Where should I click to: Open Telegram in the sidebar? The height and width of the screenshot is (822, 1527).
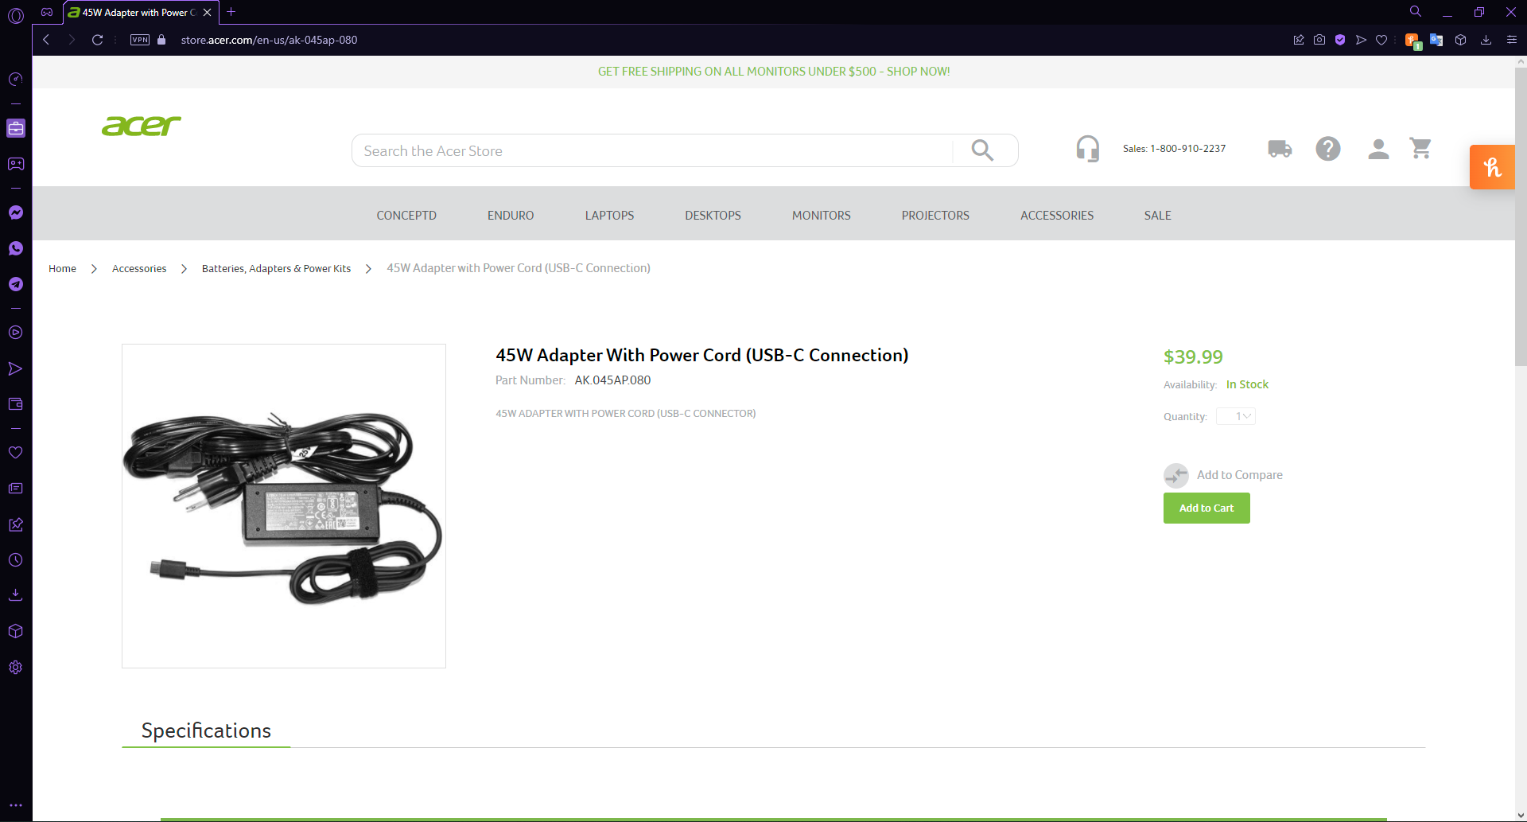click(x=16, y=284)
